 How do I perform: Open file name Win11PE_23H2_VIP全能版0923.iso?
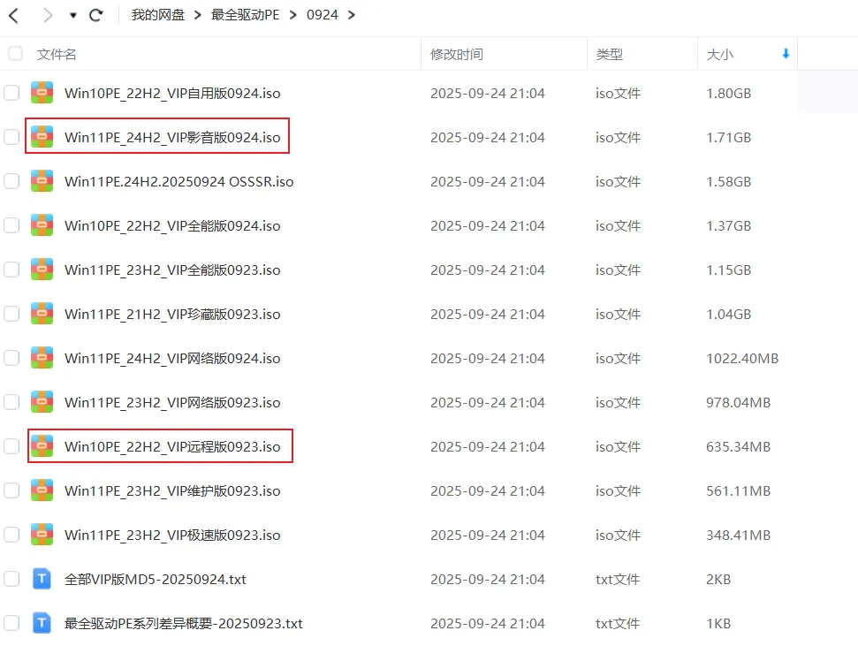pos(172,270)
